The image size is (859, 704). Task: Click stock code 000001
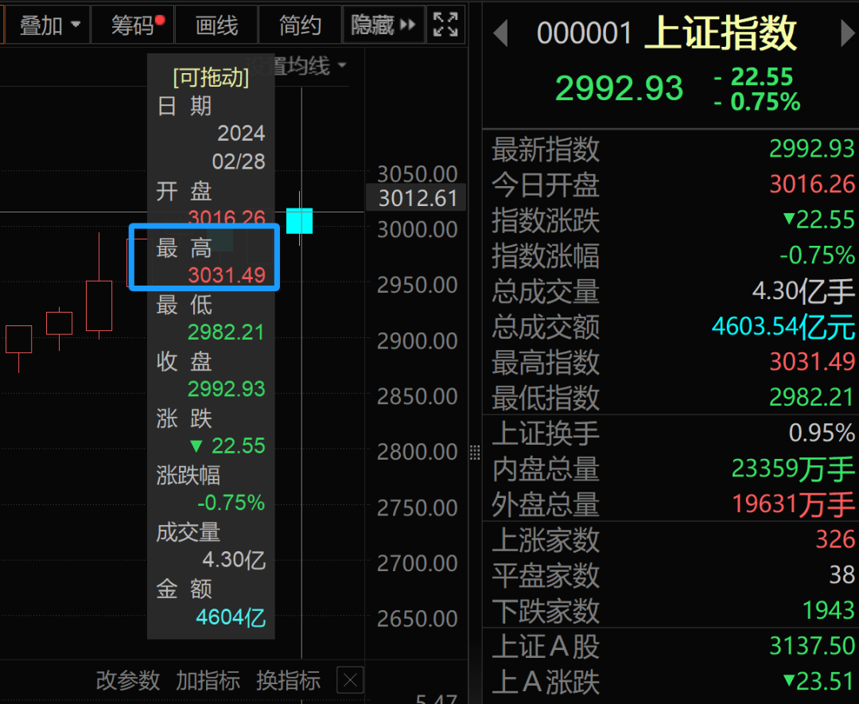[x=584, y=33]
